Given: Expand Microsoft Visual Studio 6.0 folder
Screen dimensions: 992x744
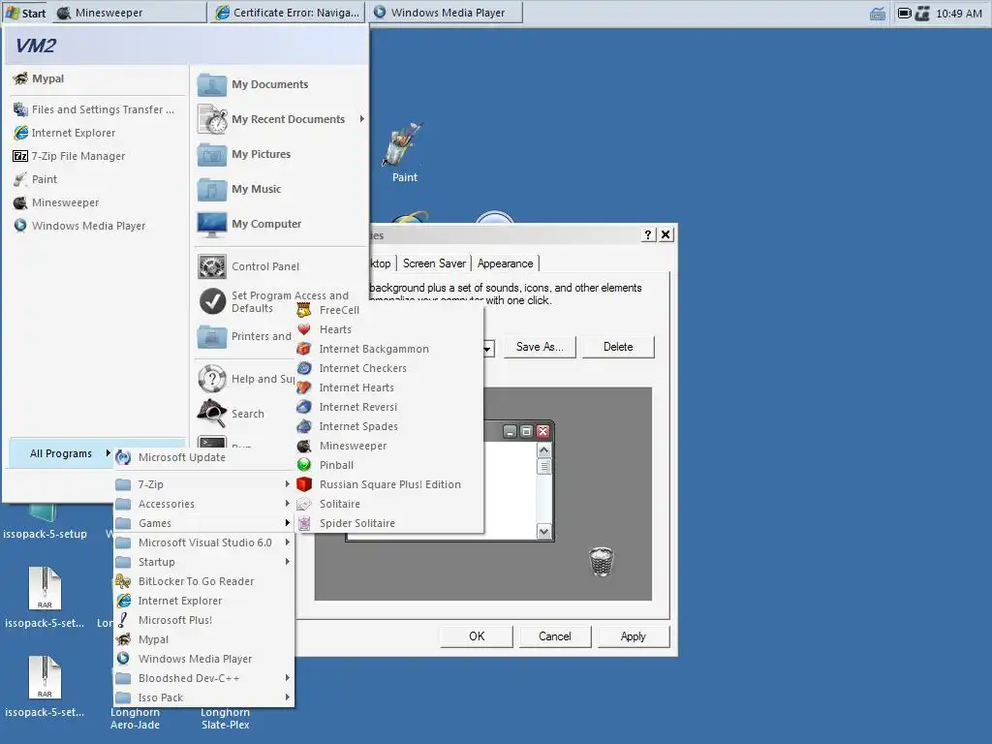Looking at the screenshot, I should (x=203, y=542).
